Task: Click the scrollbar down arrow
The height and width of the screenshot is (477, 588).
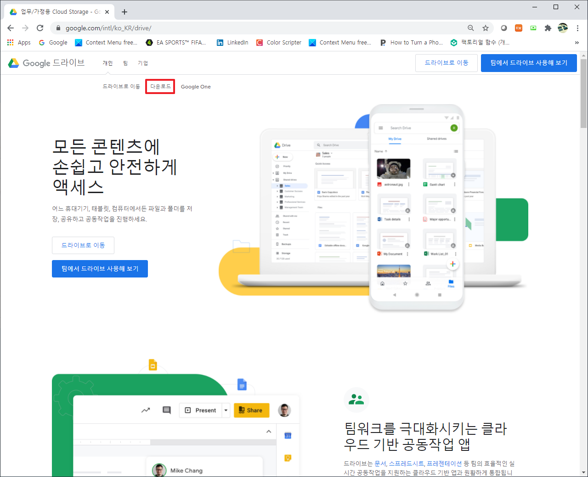Action: click(x=584, y=472)
